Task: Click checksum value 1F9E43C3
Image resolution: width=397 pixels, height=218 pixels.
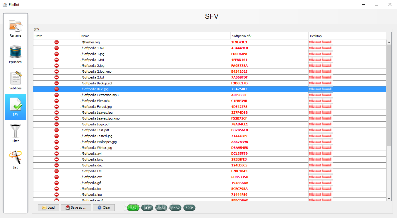Action: [x=239, y=42]
